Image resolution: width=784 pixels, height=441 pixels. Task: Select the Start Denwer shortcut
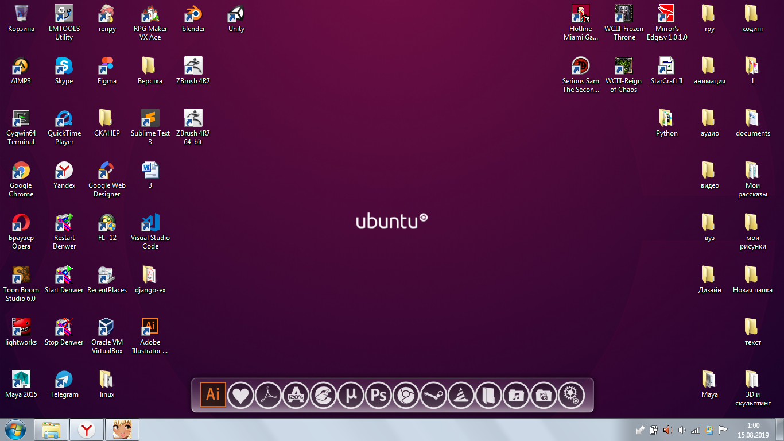pos(64,280)
